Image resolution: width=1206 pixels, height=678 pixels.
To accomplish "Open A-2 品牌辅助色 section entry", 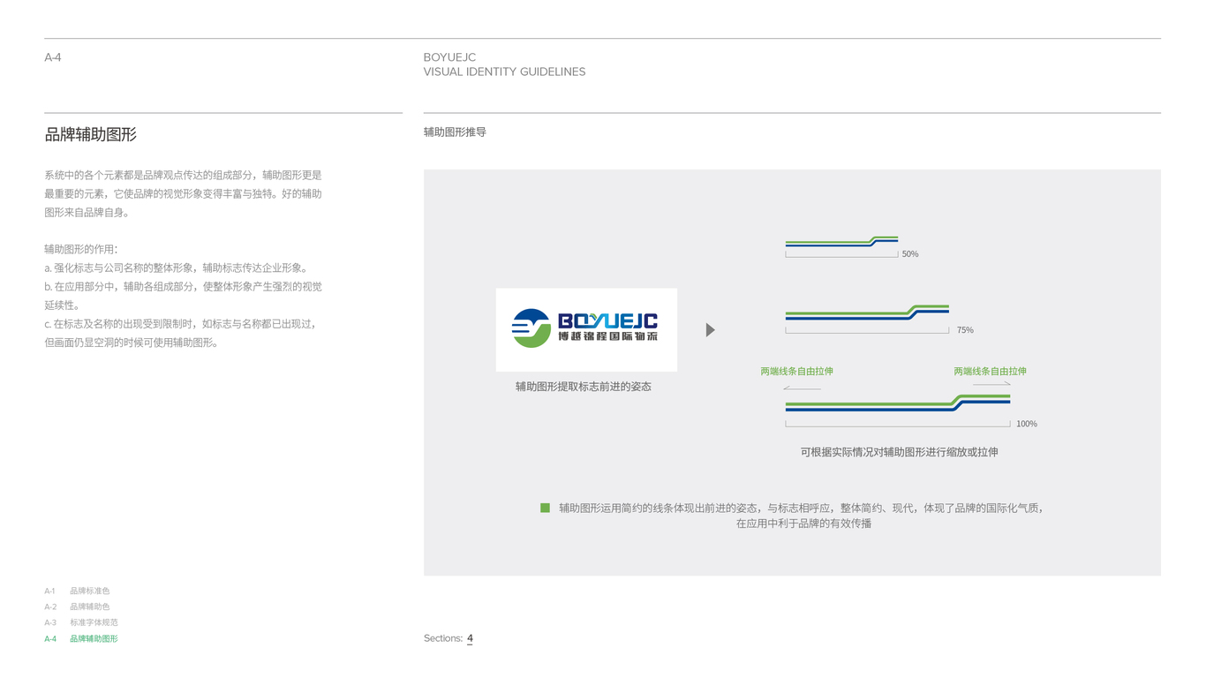I will (x=77, y=606).
